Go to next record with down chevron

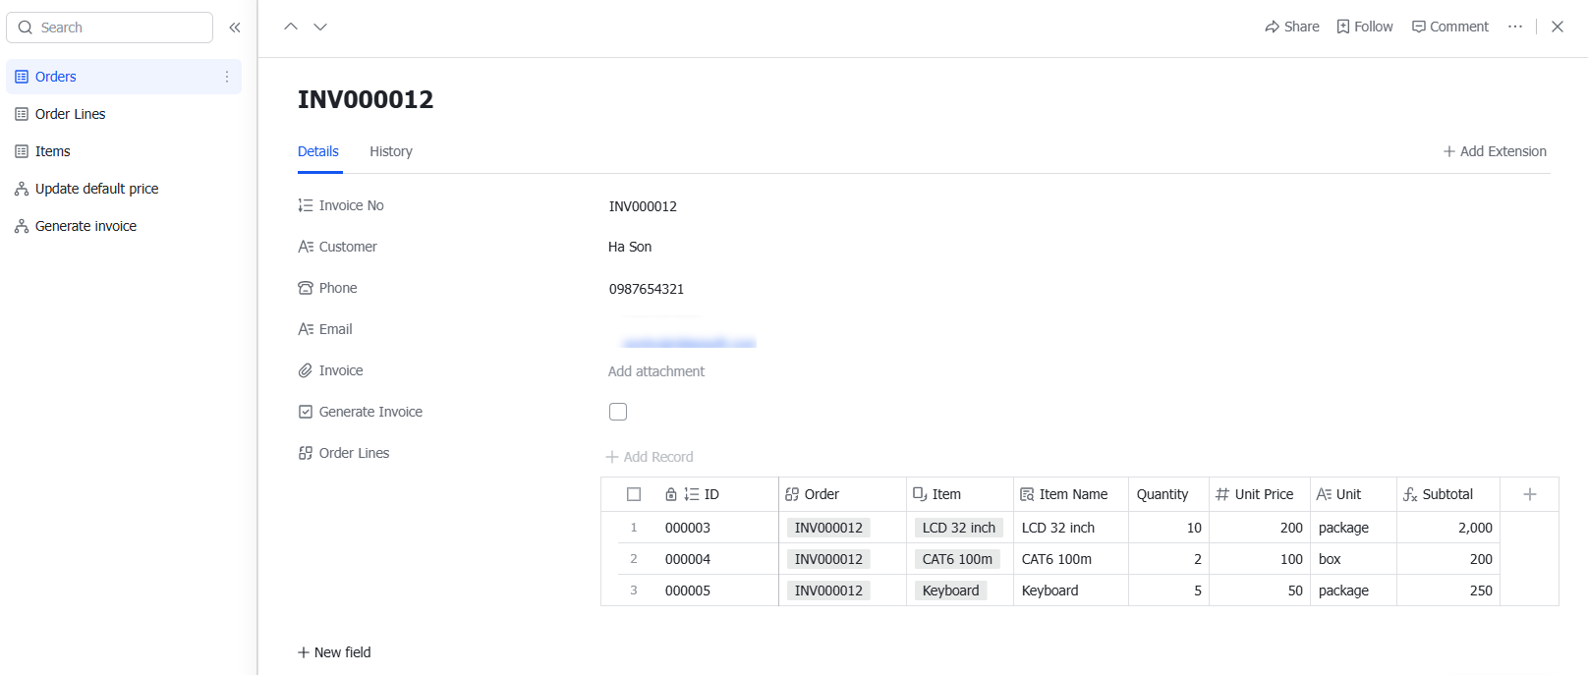pos(320,27)
